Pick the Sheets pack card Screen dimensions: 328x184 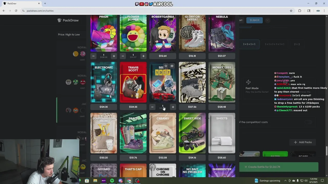222,133
